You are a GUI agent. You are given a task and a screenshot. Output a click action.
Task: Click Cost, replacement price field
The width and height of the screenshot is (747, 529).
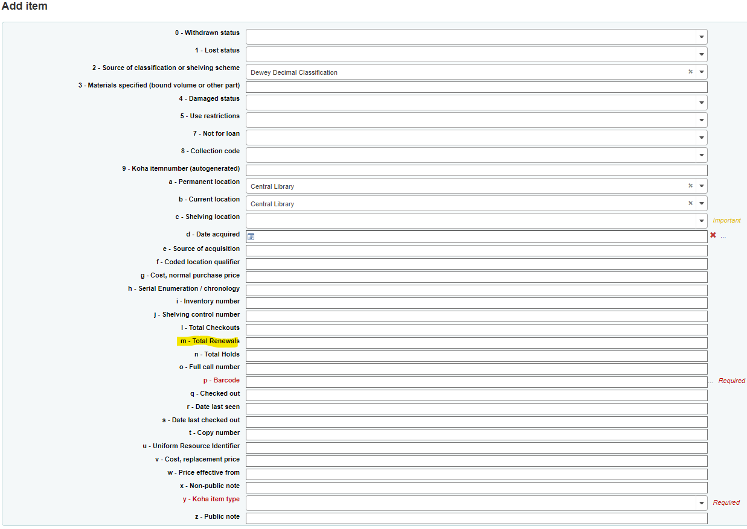476,461
